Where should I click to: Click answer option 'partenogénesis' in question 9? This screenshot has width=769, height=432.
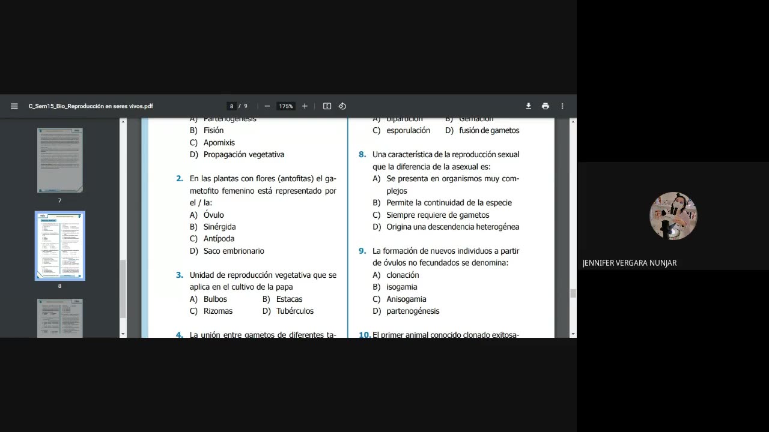pos(413,311)
